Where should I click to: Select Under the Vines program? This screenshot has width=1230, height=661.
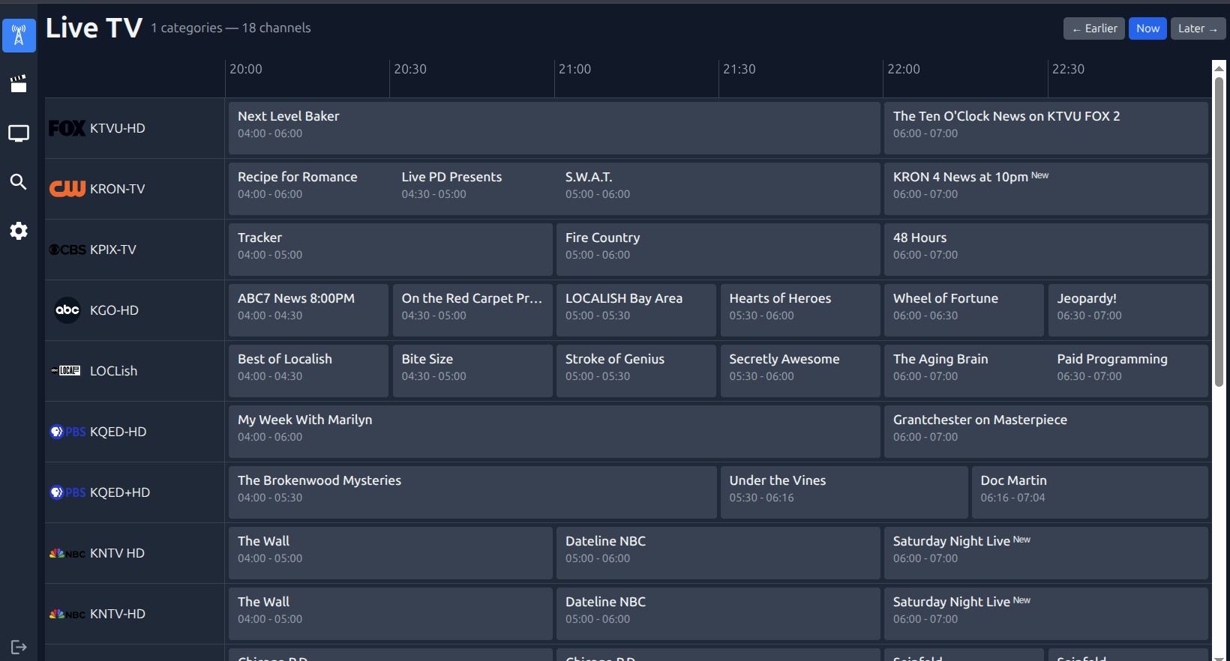click(844, 492)
